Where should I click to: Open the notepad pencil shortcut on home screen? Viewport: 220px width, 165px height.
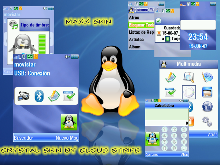(x=54, y=96)
